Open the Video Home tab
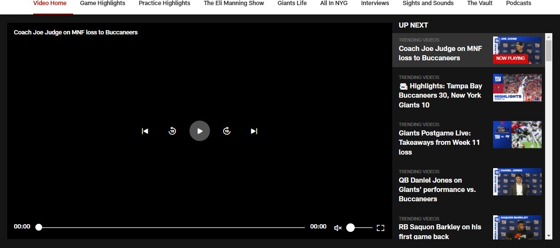 pyautogui.click(x=50, y=3)
